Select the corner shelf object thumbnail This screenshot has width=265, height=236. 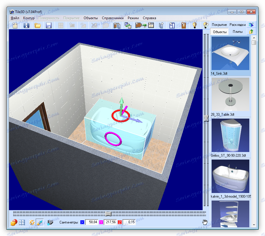tap(230, 214)
